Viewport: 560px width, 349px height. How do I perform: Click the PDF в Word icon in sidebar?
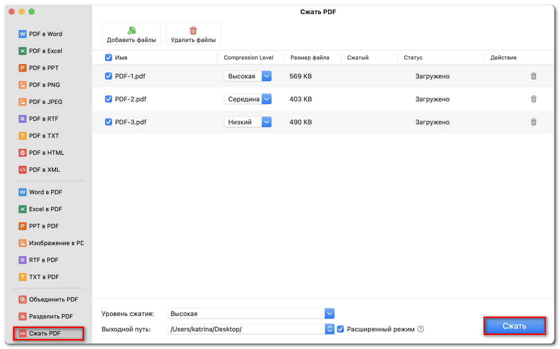(22, 34)
